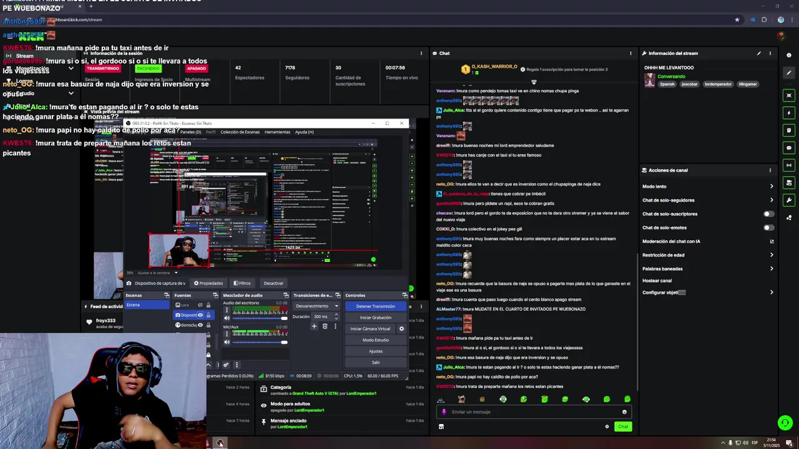Viewport: 799px width, 449px height.
Task: Click info icon in right sidebar
Action: (789, 55)
